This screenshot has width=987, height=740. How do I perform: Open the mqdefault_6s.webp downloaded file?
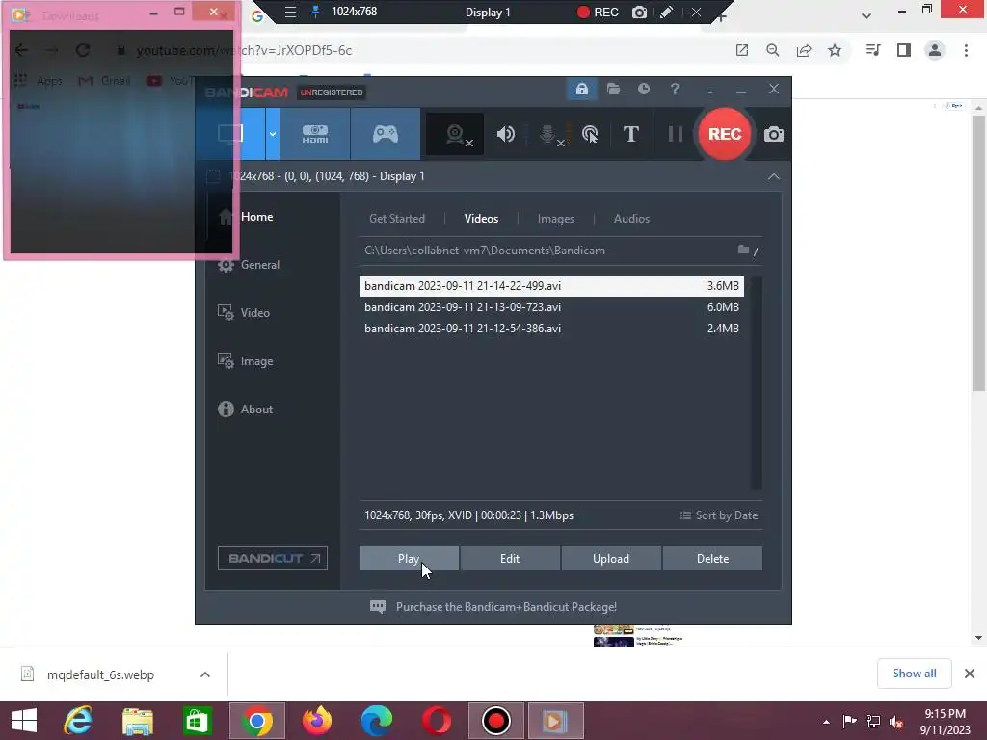pyautogui.click(x=100, y=674)
